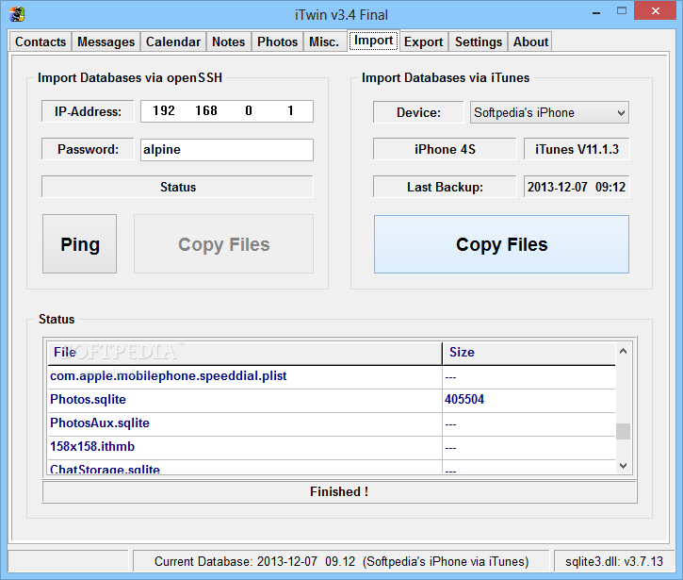
Task: Select the ChatStorage.sqlite row
Action: click(332, 468)
